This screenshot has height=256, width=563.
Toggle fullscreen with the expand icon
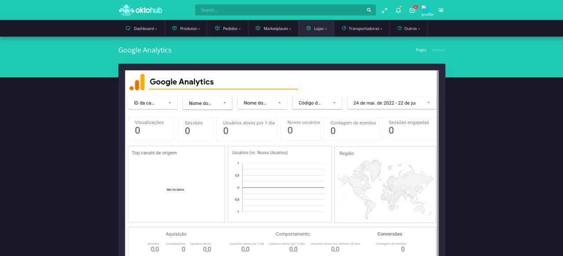click(x=384, y=10)
